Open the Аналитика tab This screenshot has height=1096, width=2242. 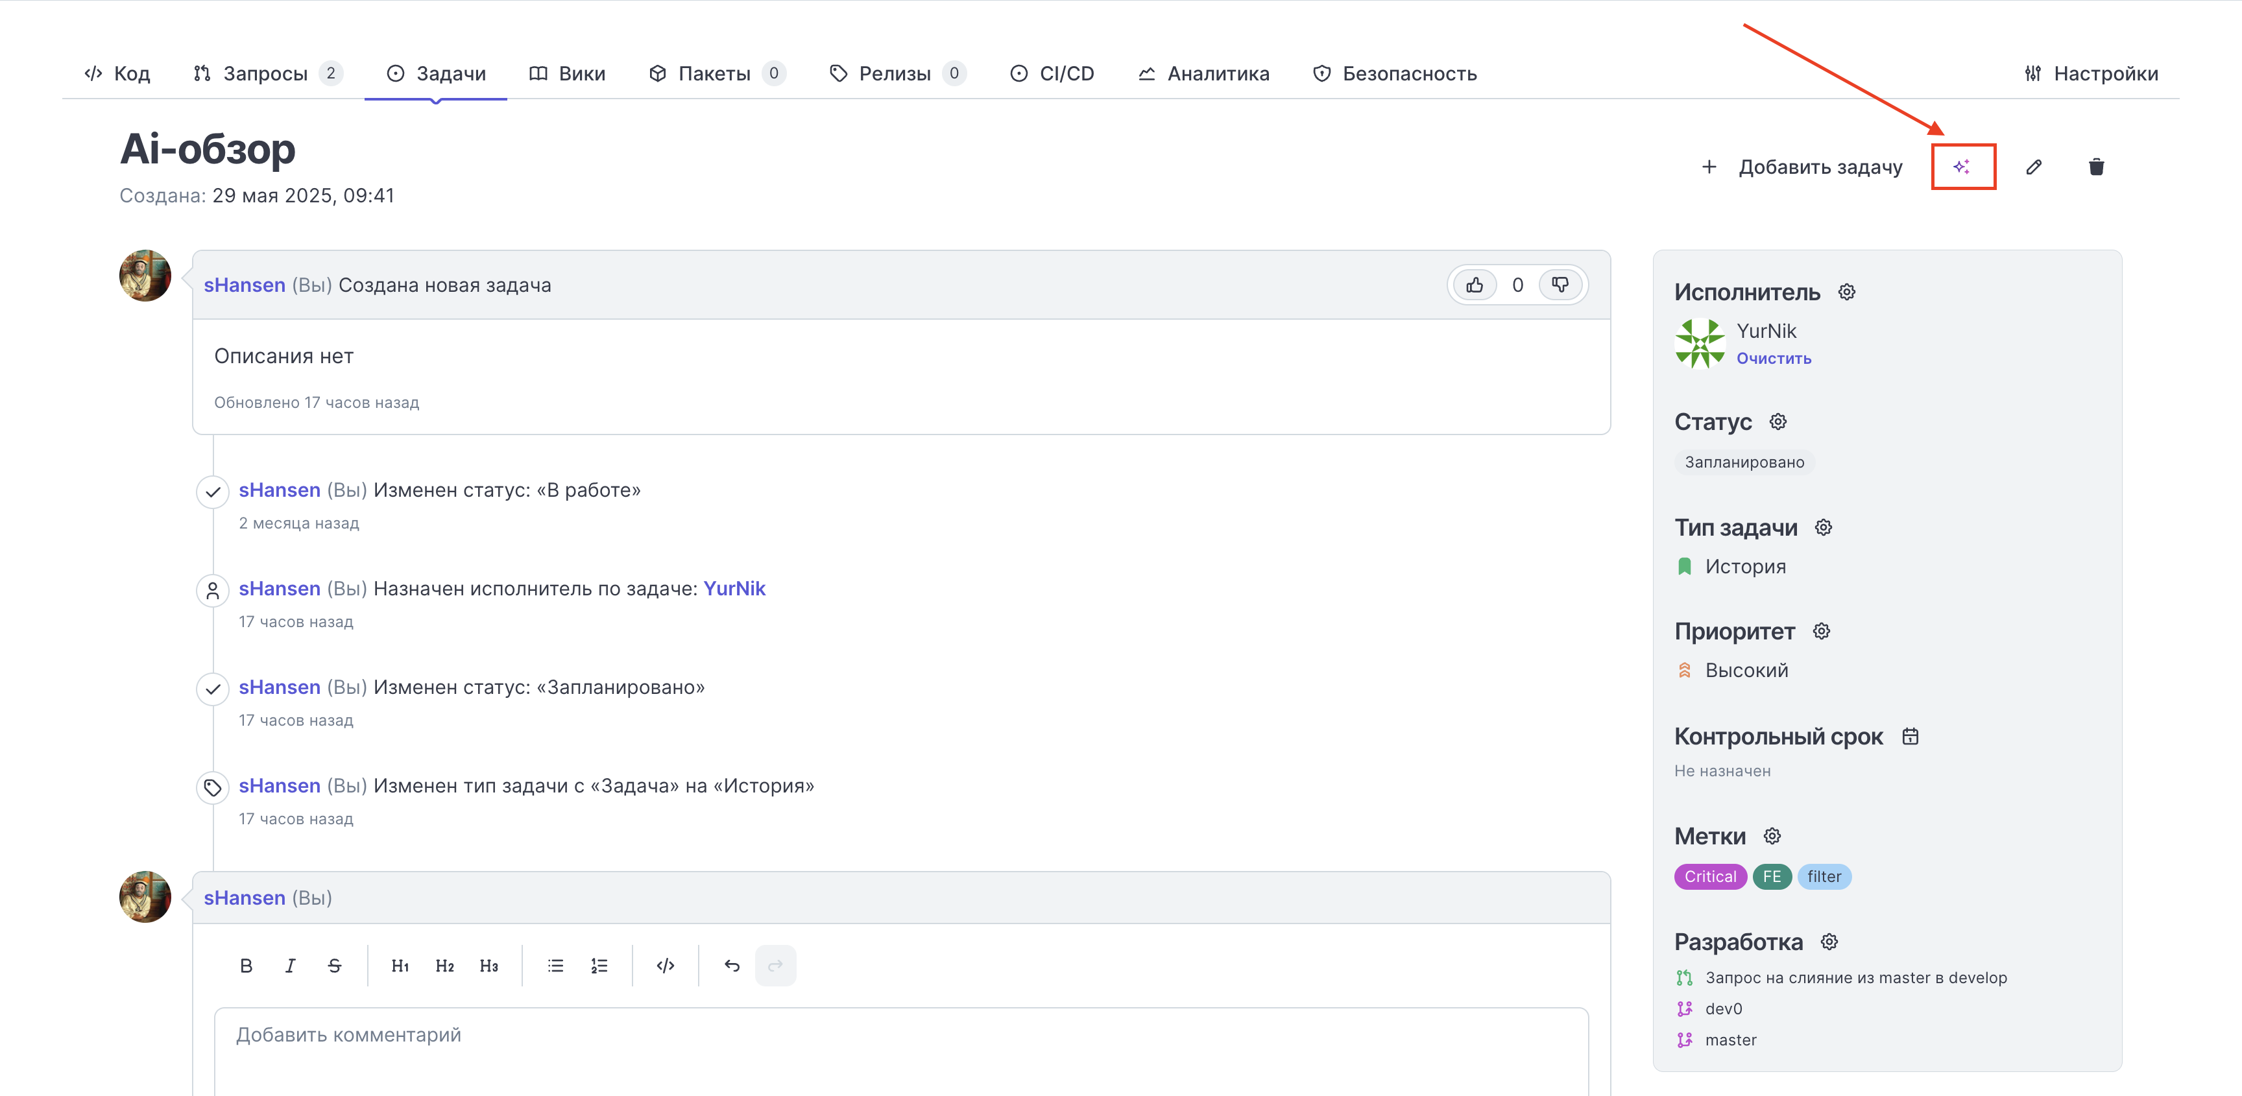[x=1203, y=74]
